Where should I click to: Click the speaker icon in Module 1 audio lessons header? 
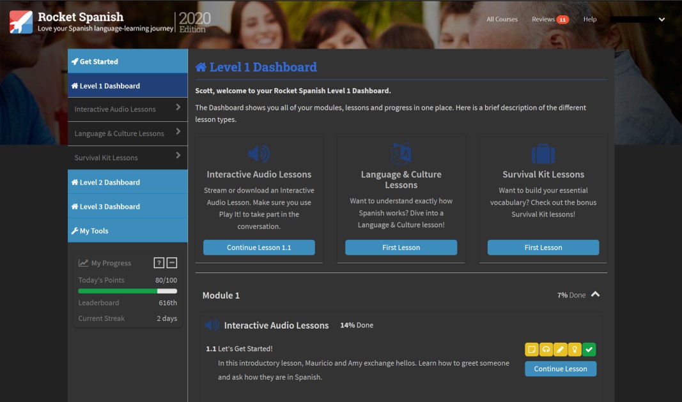(212, 325)
